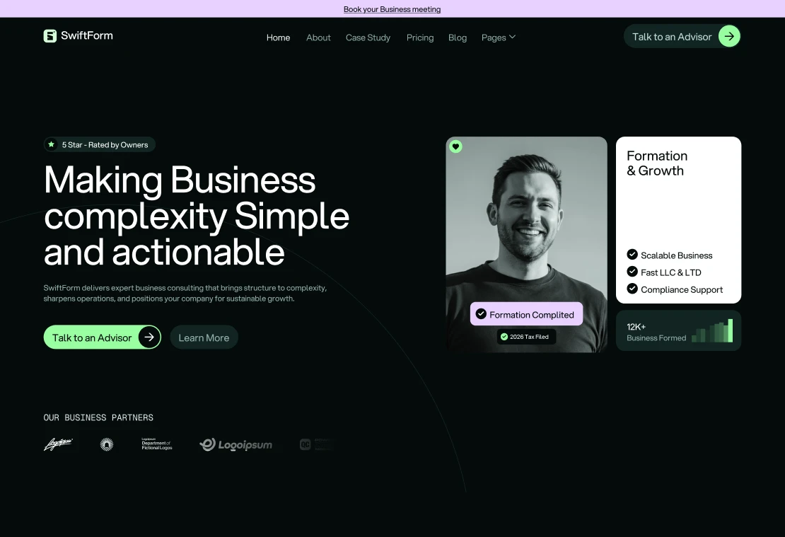The image size is (785, 537).
Task: Click the dark arrow circle in the hero Talk to an Advisor button
Action: coord(149,337)
